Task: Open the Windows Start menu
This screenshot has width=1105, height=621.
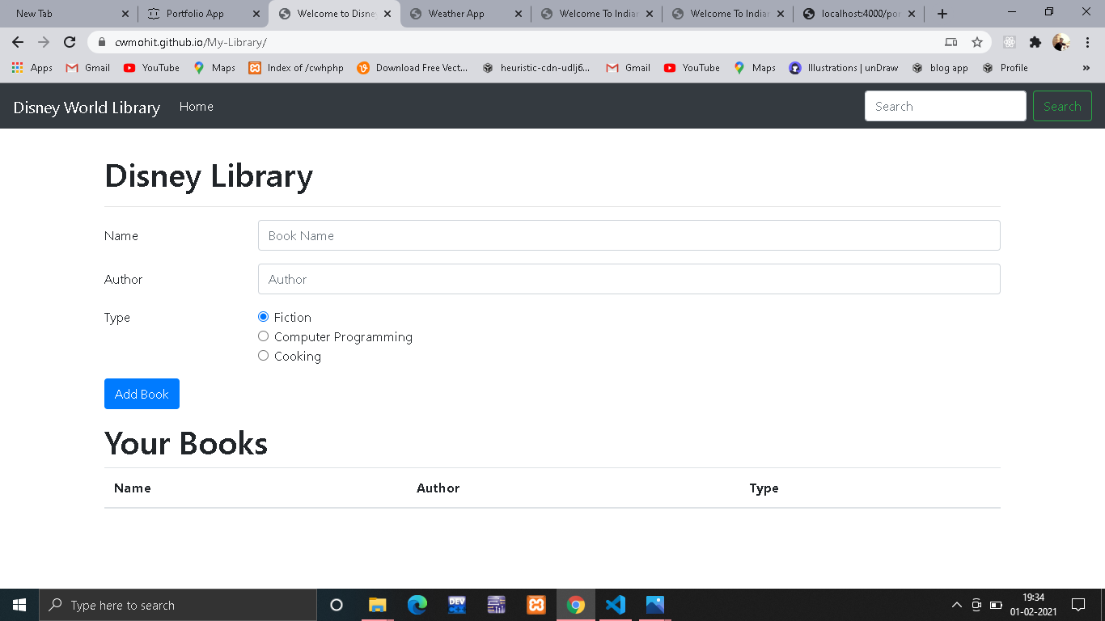Action: pos(19,605)
